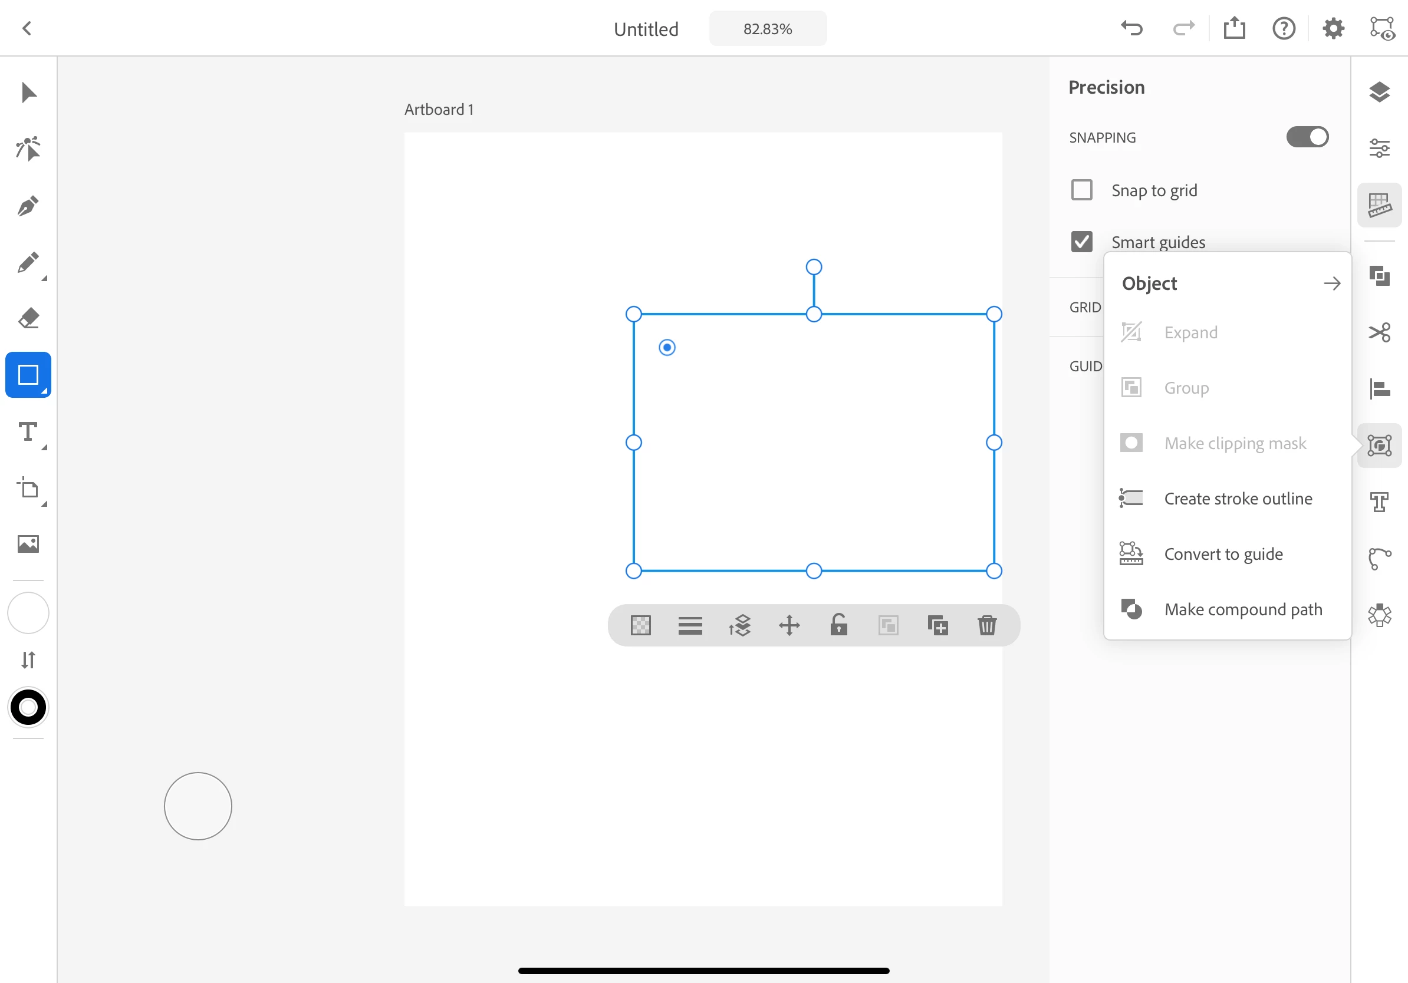
Task: Go back using the top-left arrow
Action: click(27, 28)
